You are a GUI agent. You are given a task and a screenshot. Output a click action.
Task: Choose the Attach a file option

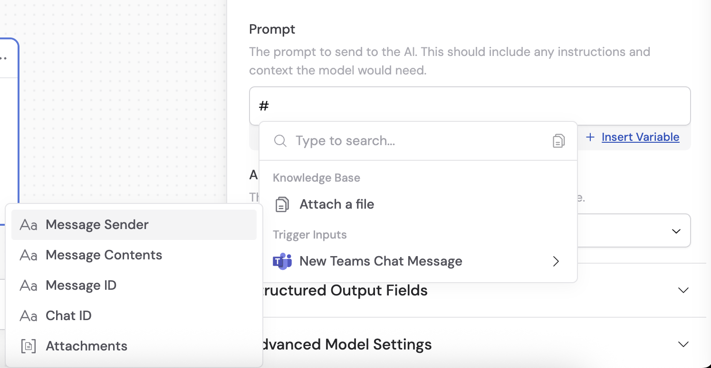tap(336, 204)
